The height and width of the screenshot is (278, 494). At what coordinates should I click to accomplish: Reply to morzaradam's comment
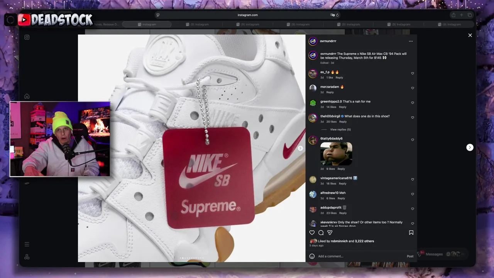pyautogui.click(x=330, y=92)
